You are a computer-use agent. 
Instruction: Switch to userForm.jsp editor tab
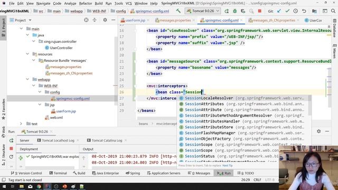(x=135, y=20)
